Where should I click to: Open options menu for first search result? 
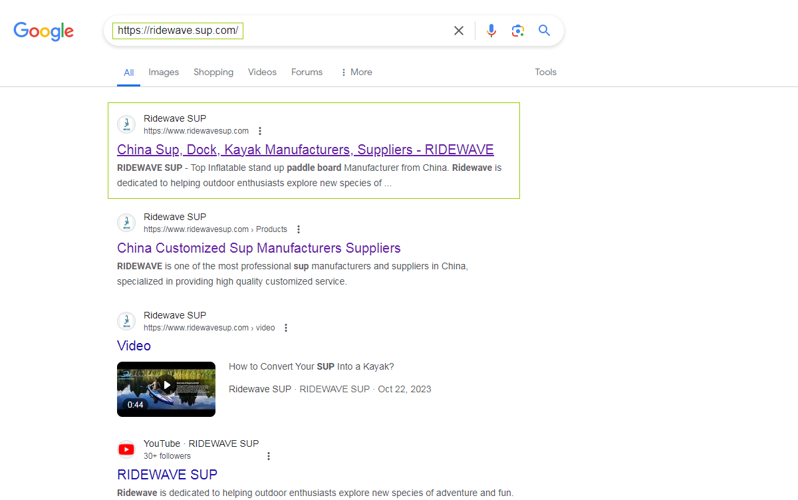tap(260, 131)
